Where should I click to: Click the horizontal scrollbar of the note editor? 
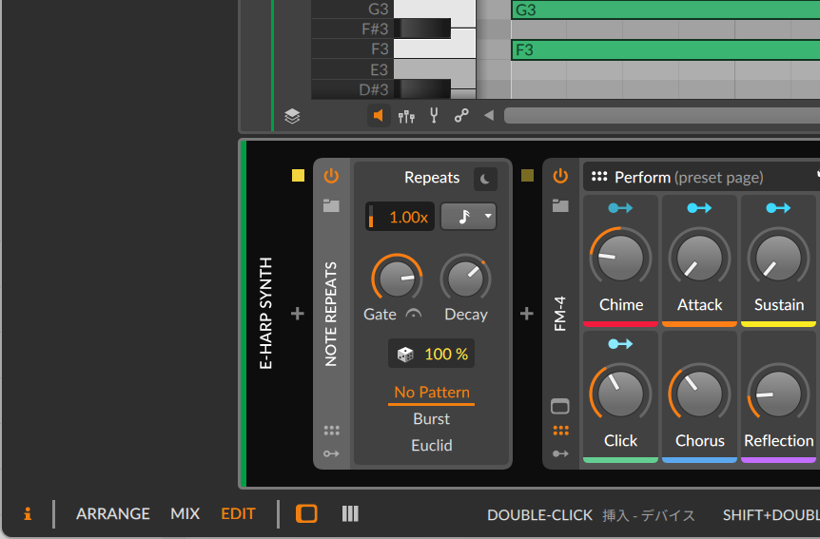click(x=661, y=116)
